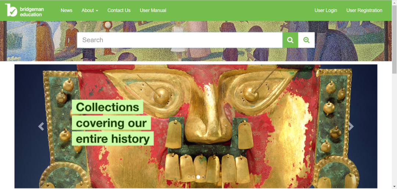Viewport: 397px width, 189px height.
Task: Select the active third carousel dot
Action: point(198,177)
